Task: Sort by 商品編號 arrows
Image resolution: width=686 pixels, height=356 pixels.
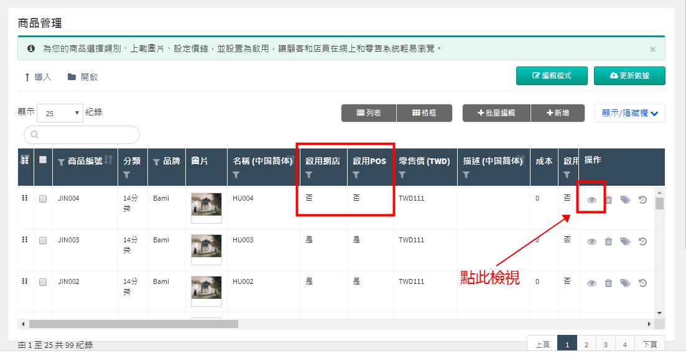Action: pyautogui.click(x=108, y=160)
